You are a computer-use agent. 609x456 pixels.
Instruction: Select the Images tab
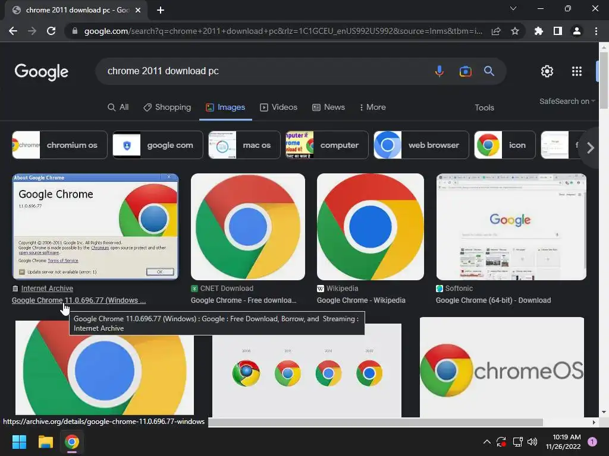point(225,107)
